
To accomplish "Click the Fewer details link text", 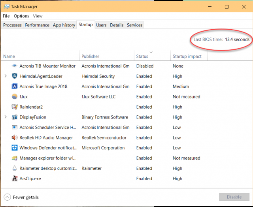I will tap(26, 197).
